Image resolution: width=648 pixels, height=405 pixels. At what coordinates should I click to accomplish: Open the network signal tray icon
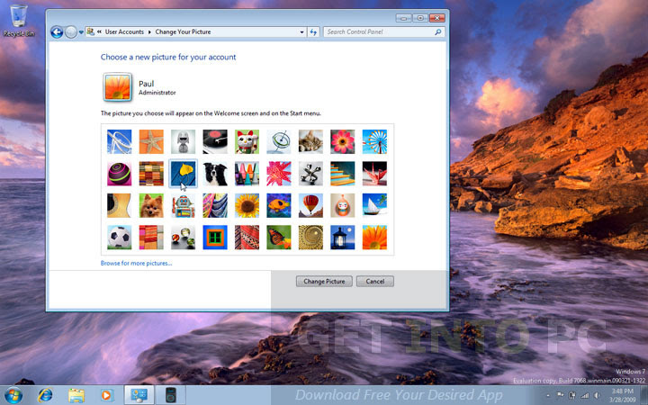pyautogui.click(x=585, y=396)
